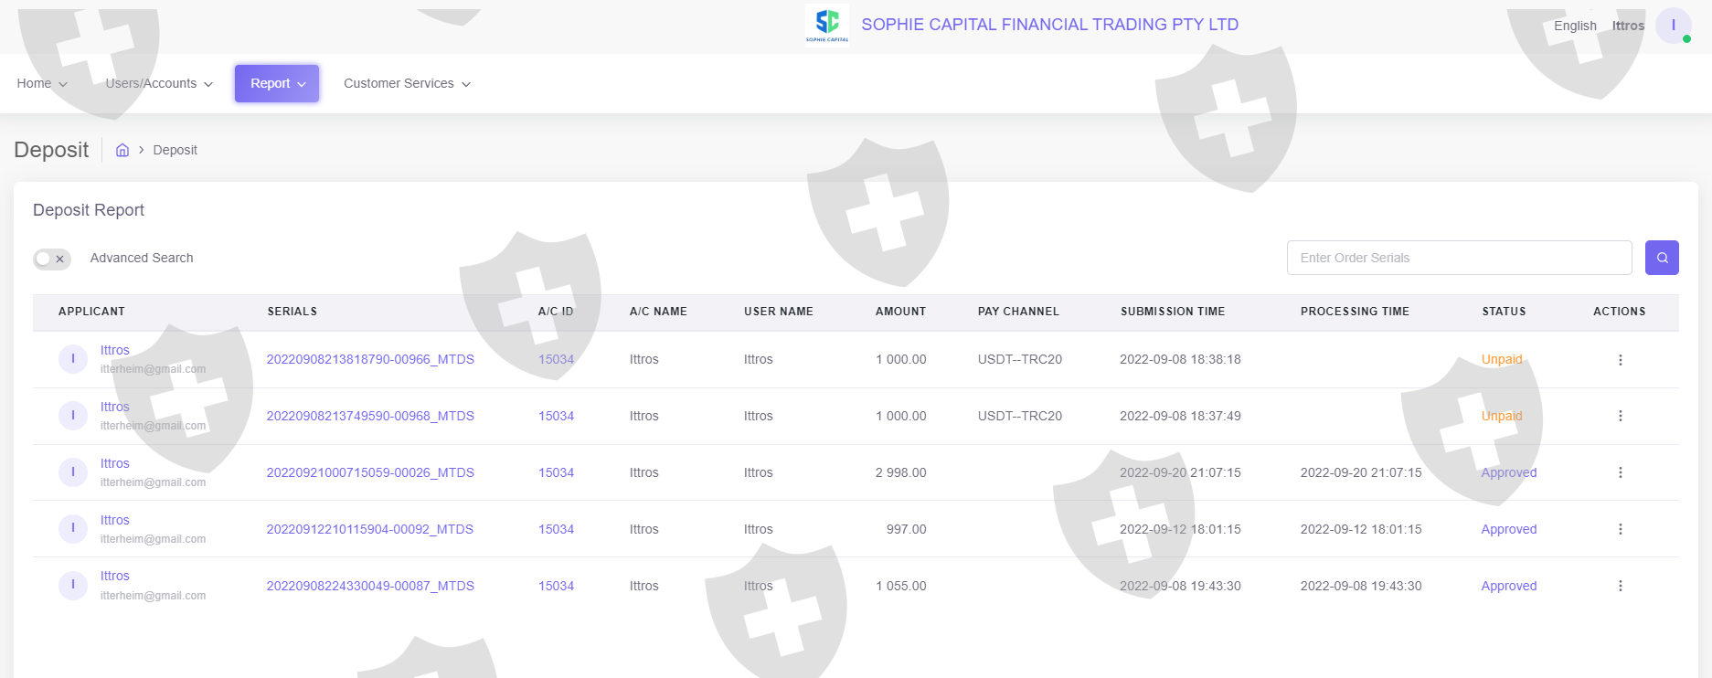Open serial 20220908213749590-00968_MTDS
Image resolution: width=1712 pixels, height=678 pixels.
[370, 416]
